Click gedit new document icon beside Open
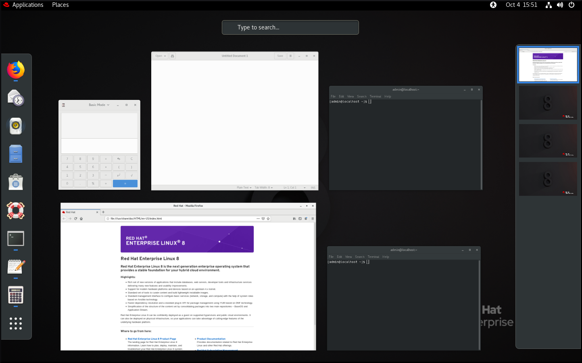This screenshot has width=582, height=363. [172, 56]
